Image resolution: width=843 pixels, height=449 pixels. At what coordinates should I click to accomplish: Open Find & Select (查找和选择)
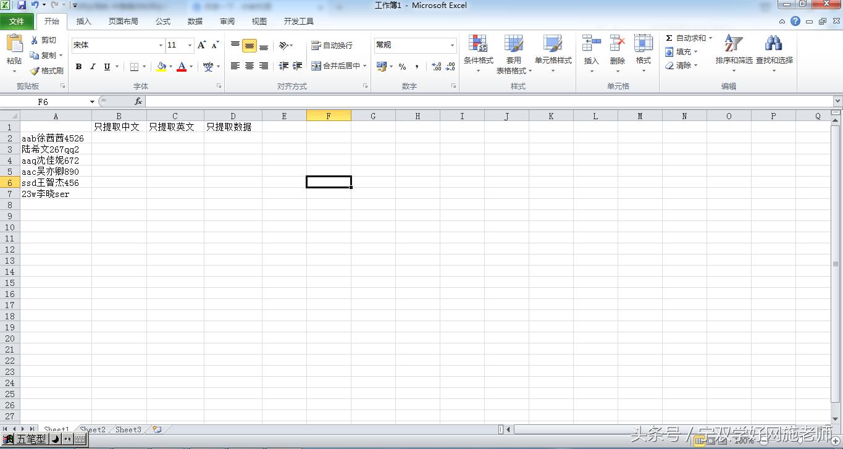[x=774, y=53]
